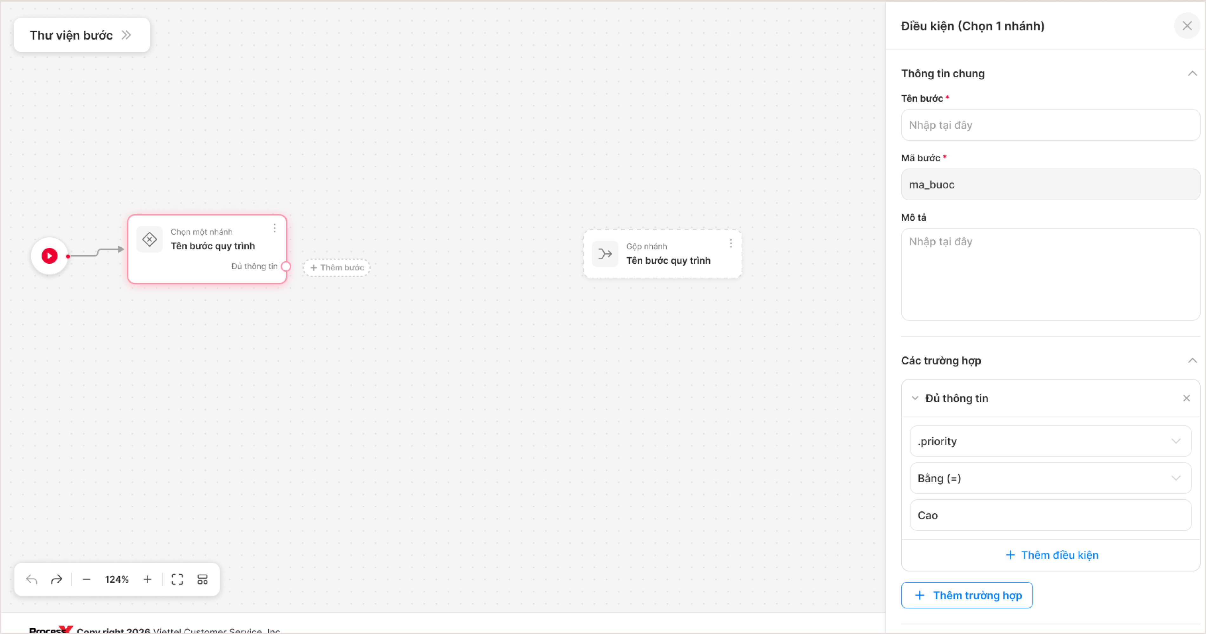Click Thêm điều kiện link
The width and height of the screenshot is (1206, 634).
(1051, 555)
